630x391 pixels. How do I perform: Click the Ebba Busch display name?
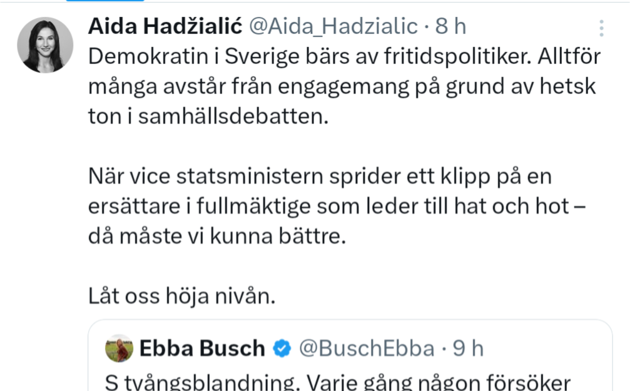203,348
